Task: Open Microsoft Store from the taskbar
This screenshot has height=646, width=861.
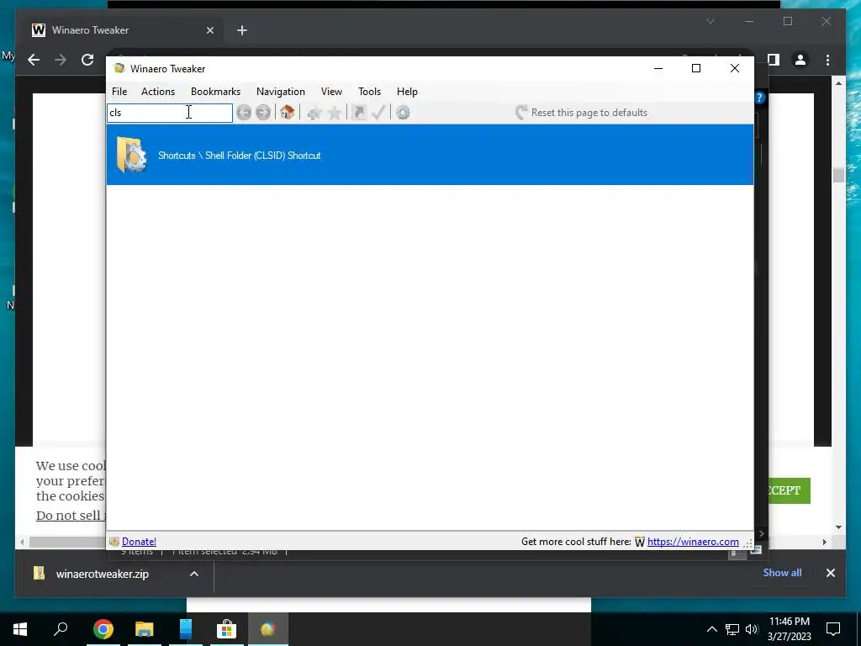Action: [226, 629]
